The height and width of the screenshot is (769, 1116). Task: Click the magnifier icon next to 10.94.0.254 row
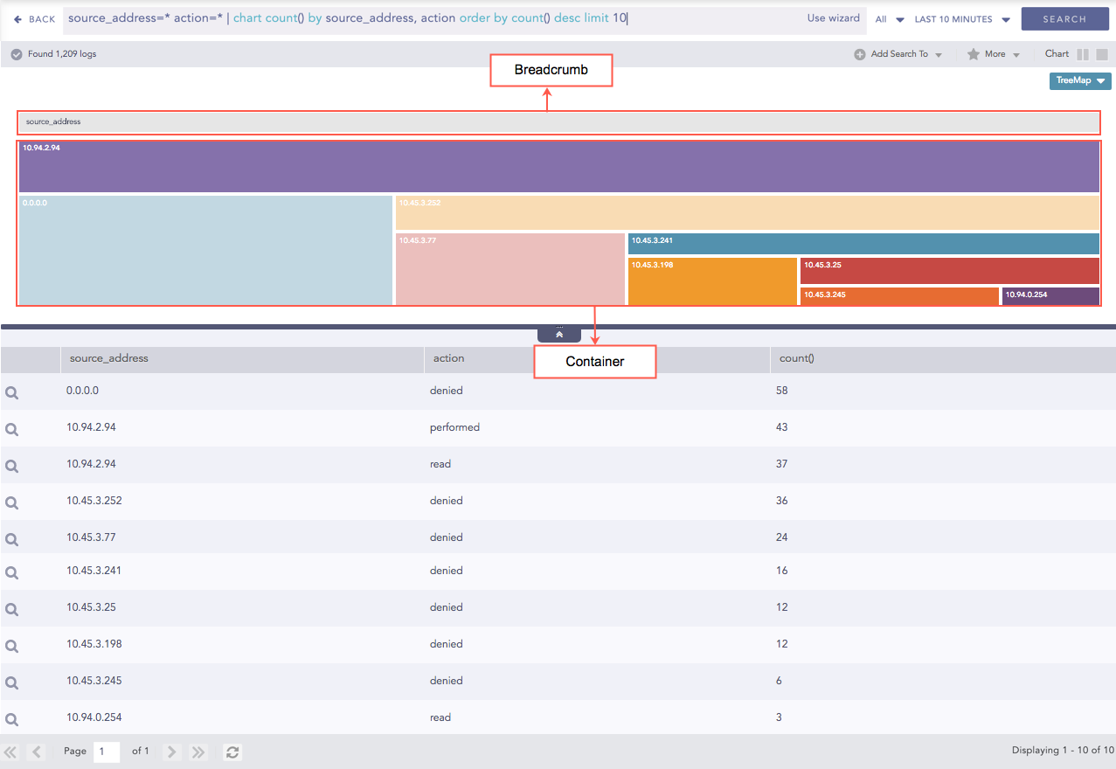point(11,719)
